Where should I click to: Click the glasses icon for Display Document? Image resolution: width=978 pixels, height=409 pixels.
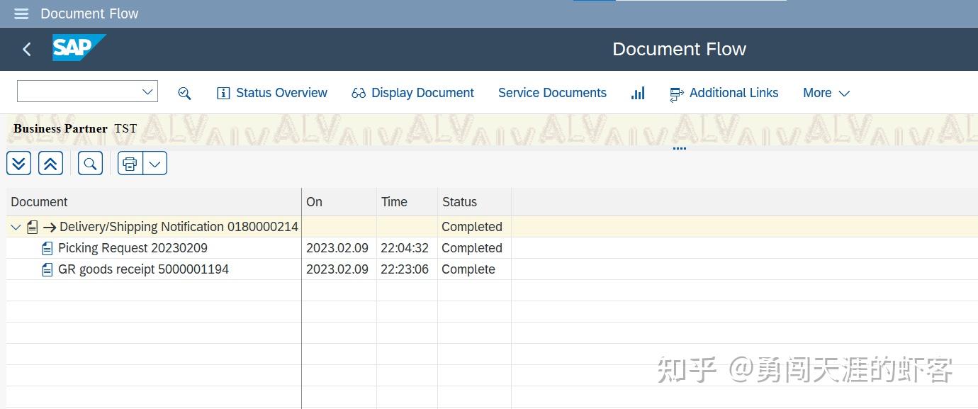[358, 93]
